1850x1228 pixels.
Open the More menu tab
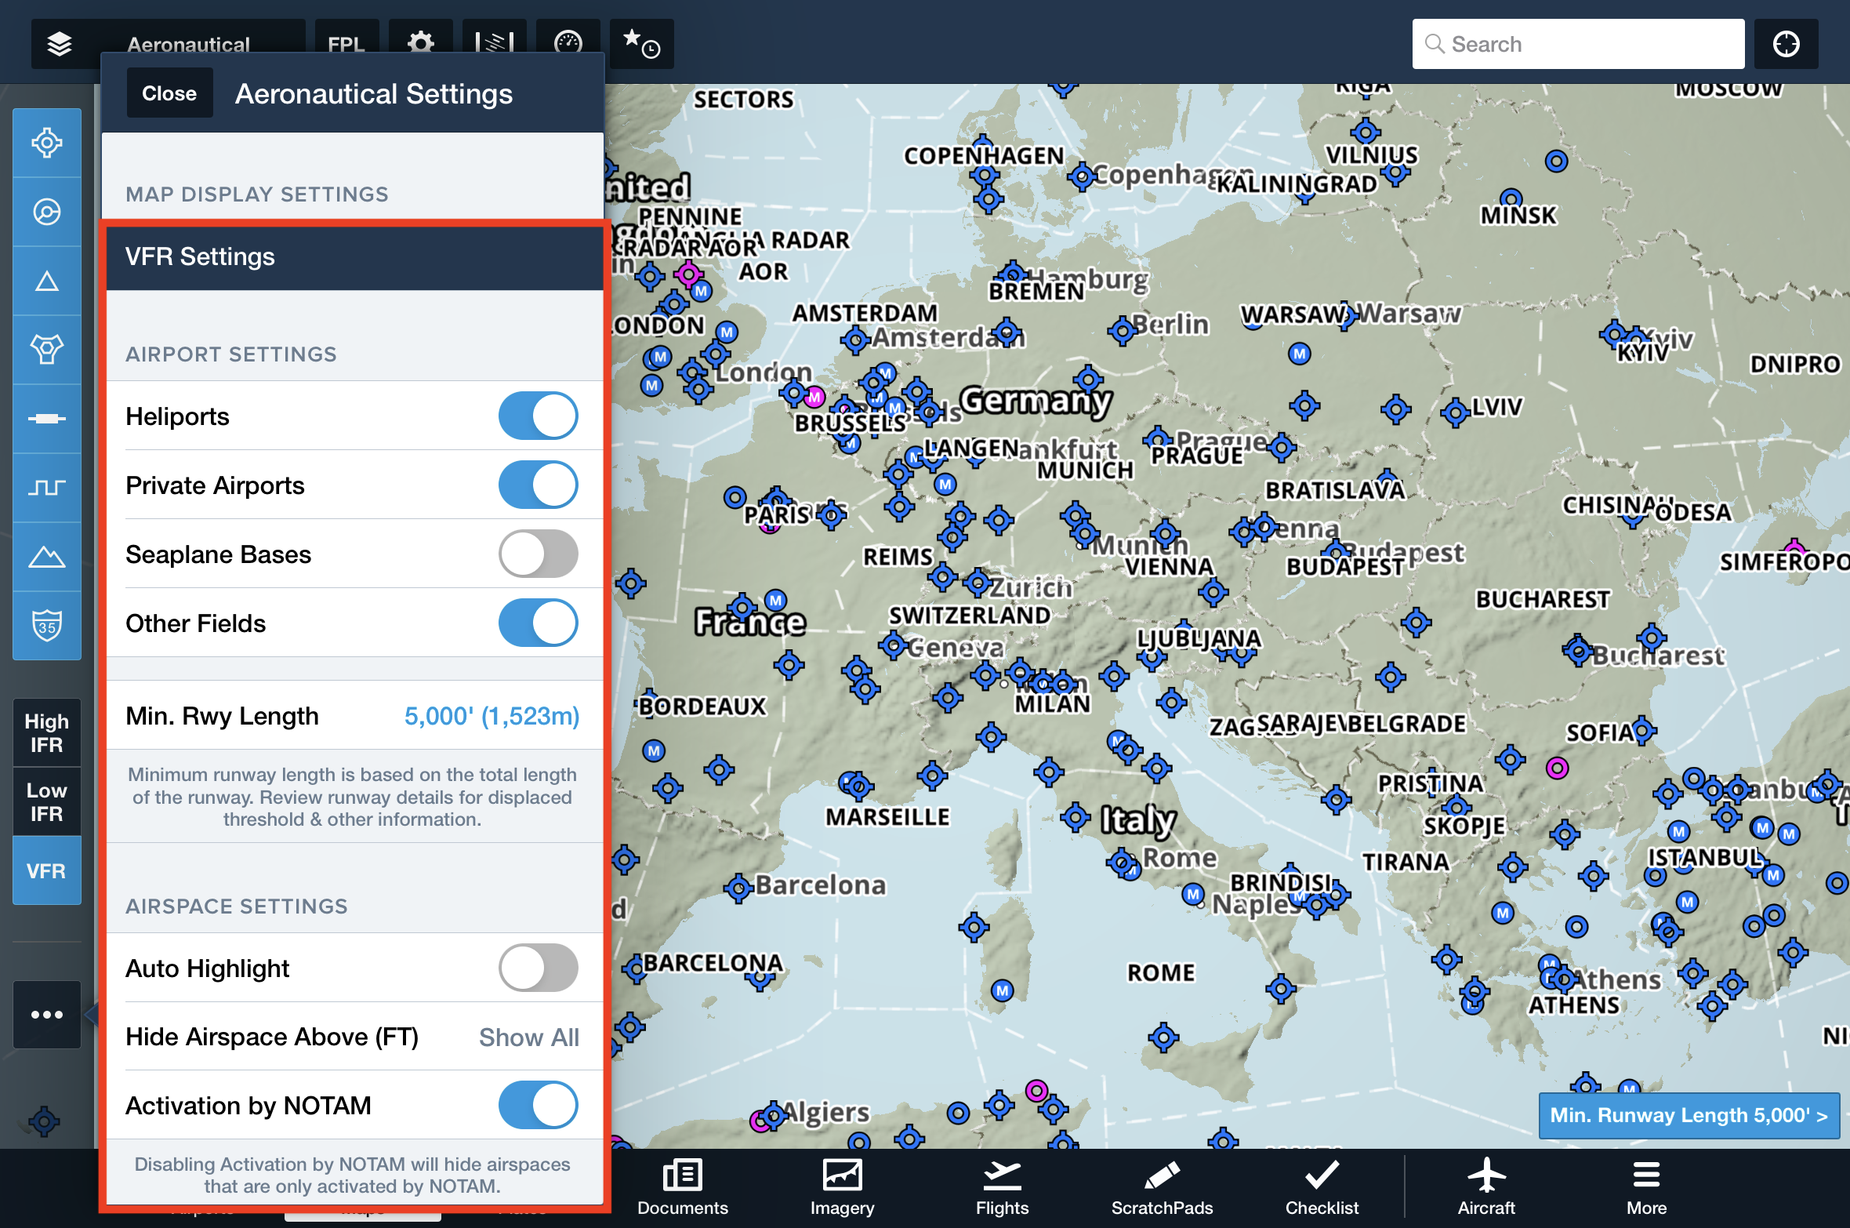tap(1646, 1188)
